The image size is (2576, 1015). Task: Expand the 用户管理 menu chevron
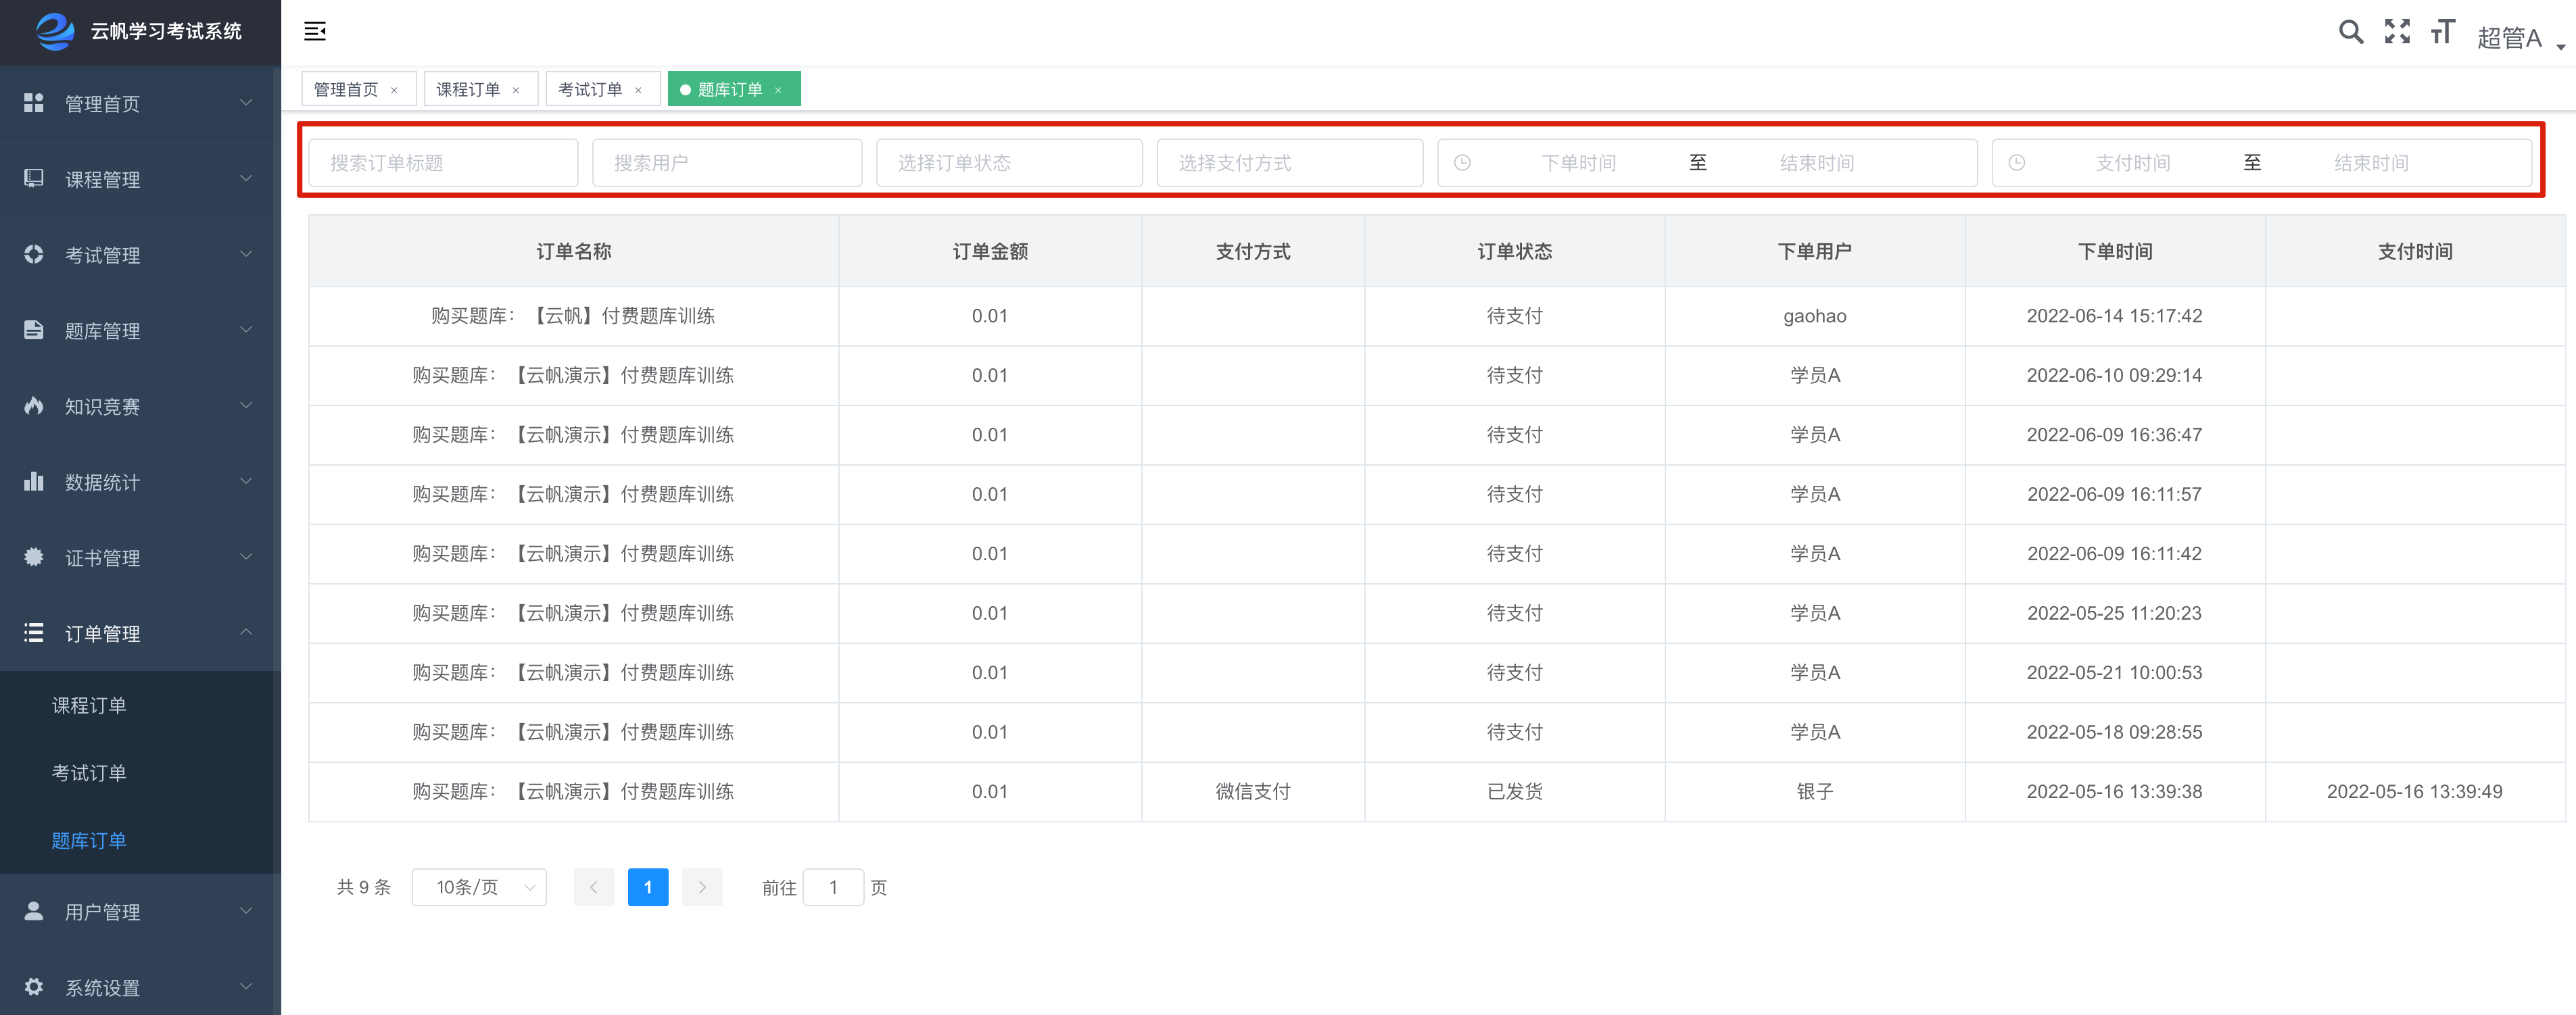point(246,911)
